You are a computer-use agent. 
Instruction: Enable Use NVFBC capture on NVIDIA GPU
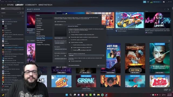(x=69, y=40)
